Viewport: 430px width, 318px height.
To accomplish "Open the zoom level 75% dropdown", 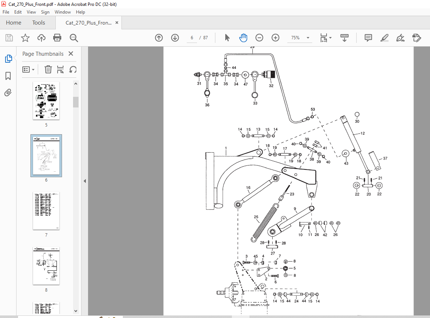I will point(308,38).
